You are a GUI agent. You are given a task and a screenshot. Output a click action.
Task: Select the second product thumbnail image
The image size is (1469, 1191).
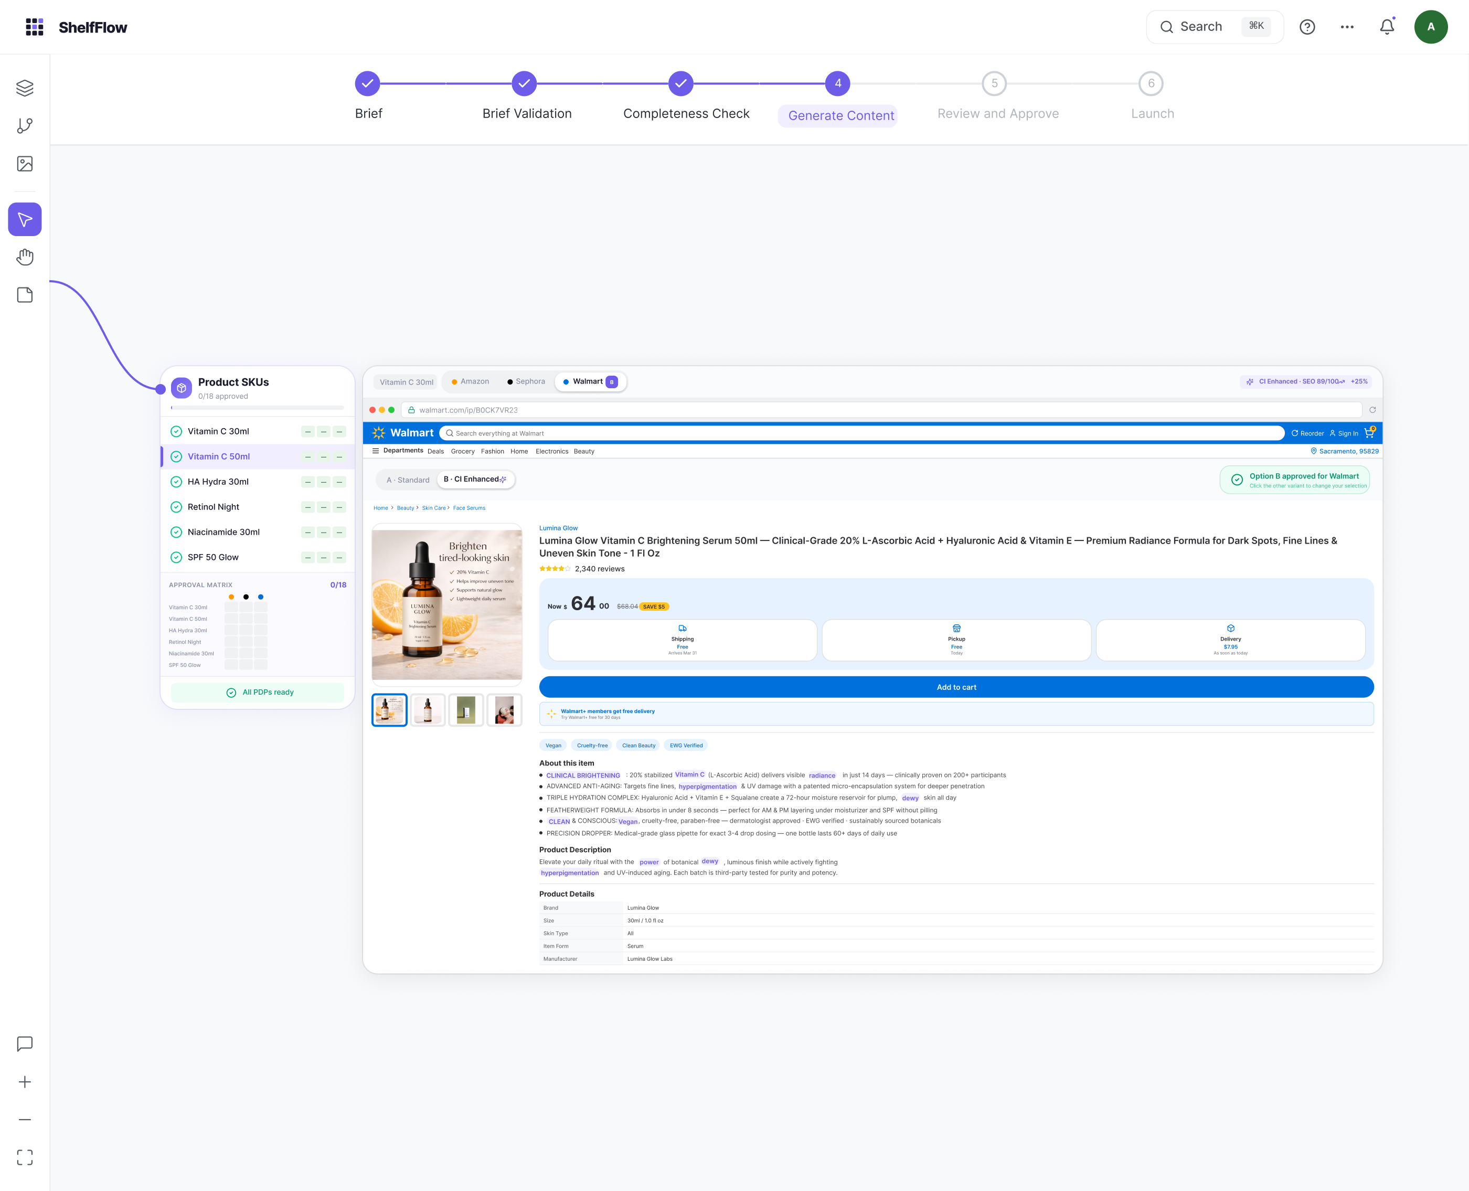(x=428, y=710)
